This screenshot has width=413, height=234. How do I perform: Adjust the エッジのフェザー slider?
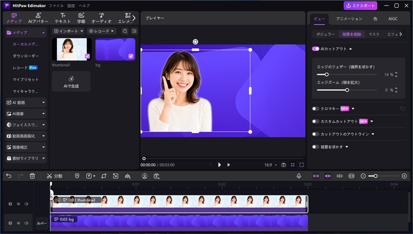click(x=346, y=74)
